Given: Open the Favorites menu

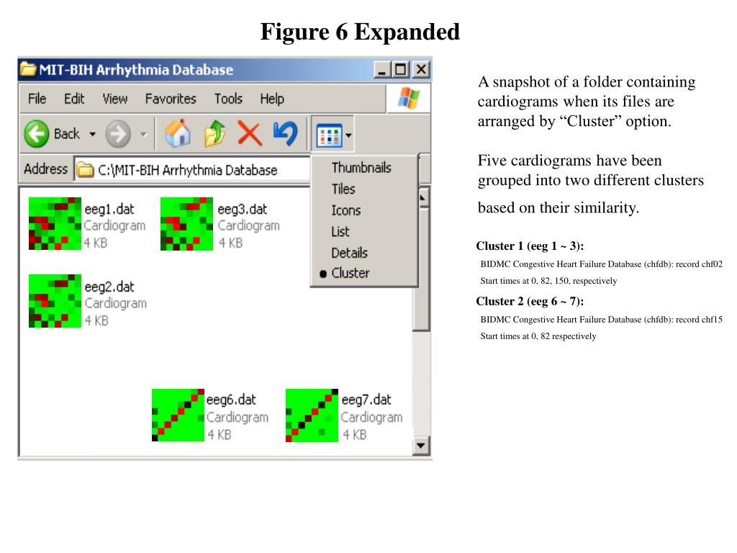Looking at the screenshot, I should [x=171, y=99].
